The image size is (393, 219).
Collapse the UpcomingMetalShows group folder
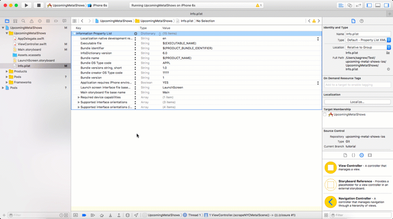point(7,33)
